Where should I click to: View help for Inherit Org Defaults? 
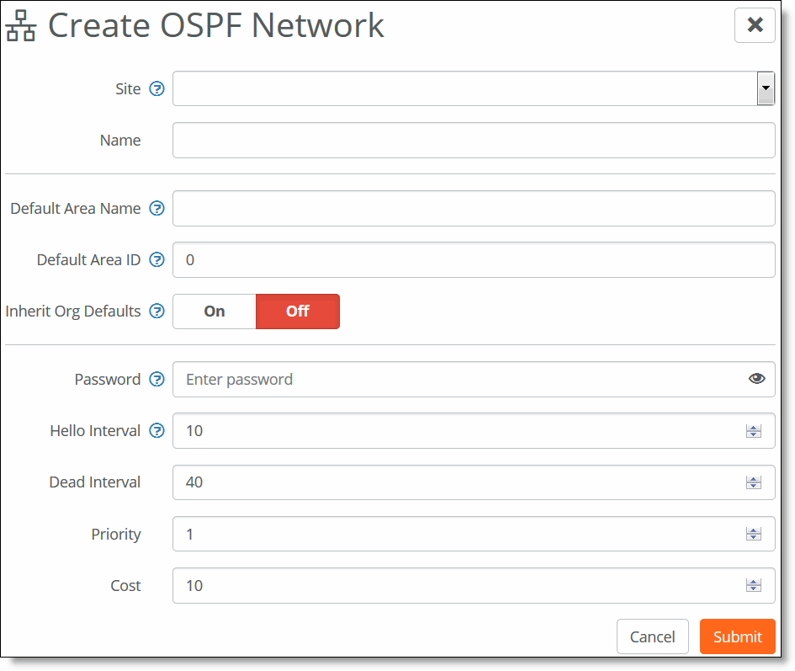coord(156,311)
